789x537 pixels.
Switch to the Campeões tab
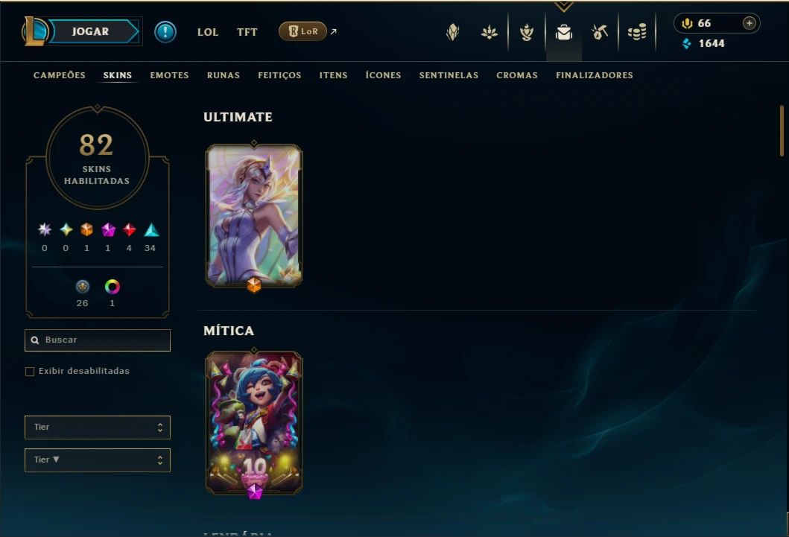tap(60, 75)
